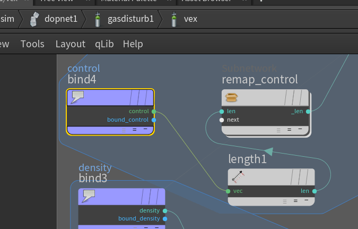
Task: Click the len input connector on remap_control
Action: click(x=222, y=112)
